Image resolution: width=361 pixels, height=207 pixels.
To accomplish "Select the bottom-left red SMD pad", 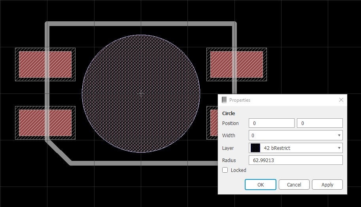I will [45, 123].
